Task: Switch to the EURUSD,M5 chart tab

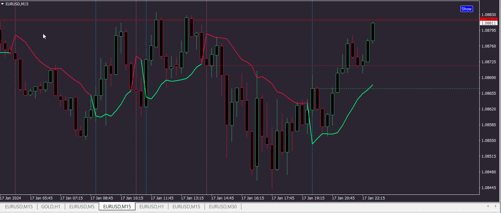Action: (82, 206)
